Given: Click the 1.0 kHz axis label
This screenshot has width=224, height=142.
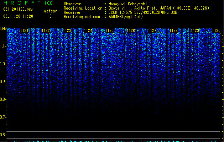Looking at the screenshot, I should [x=3, y=64].
